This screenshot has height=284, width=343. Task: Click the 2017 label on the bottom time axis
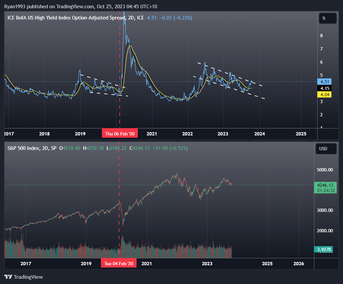tap(26, 264)
